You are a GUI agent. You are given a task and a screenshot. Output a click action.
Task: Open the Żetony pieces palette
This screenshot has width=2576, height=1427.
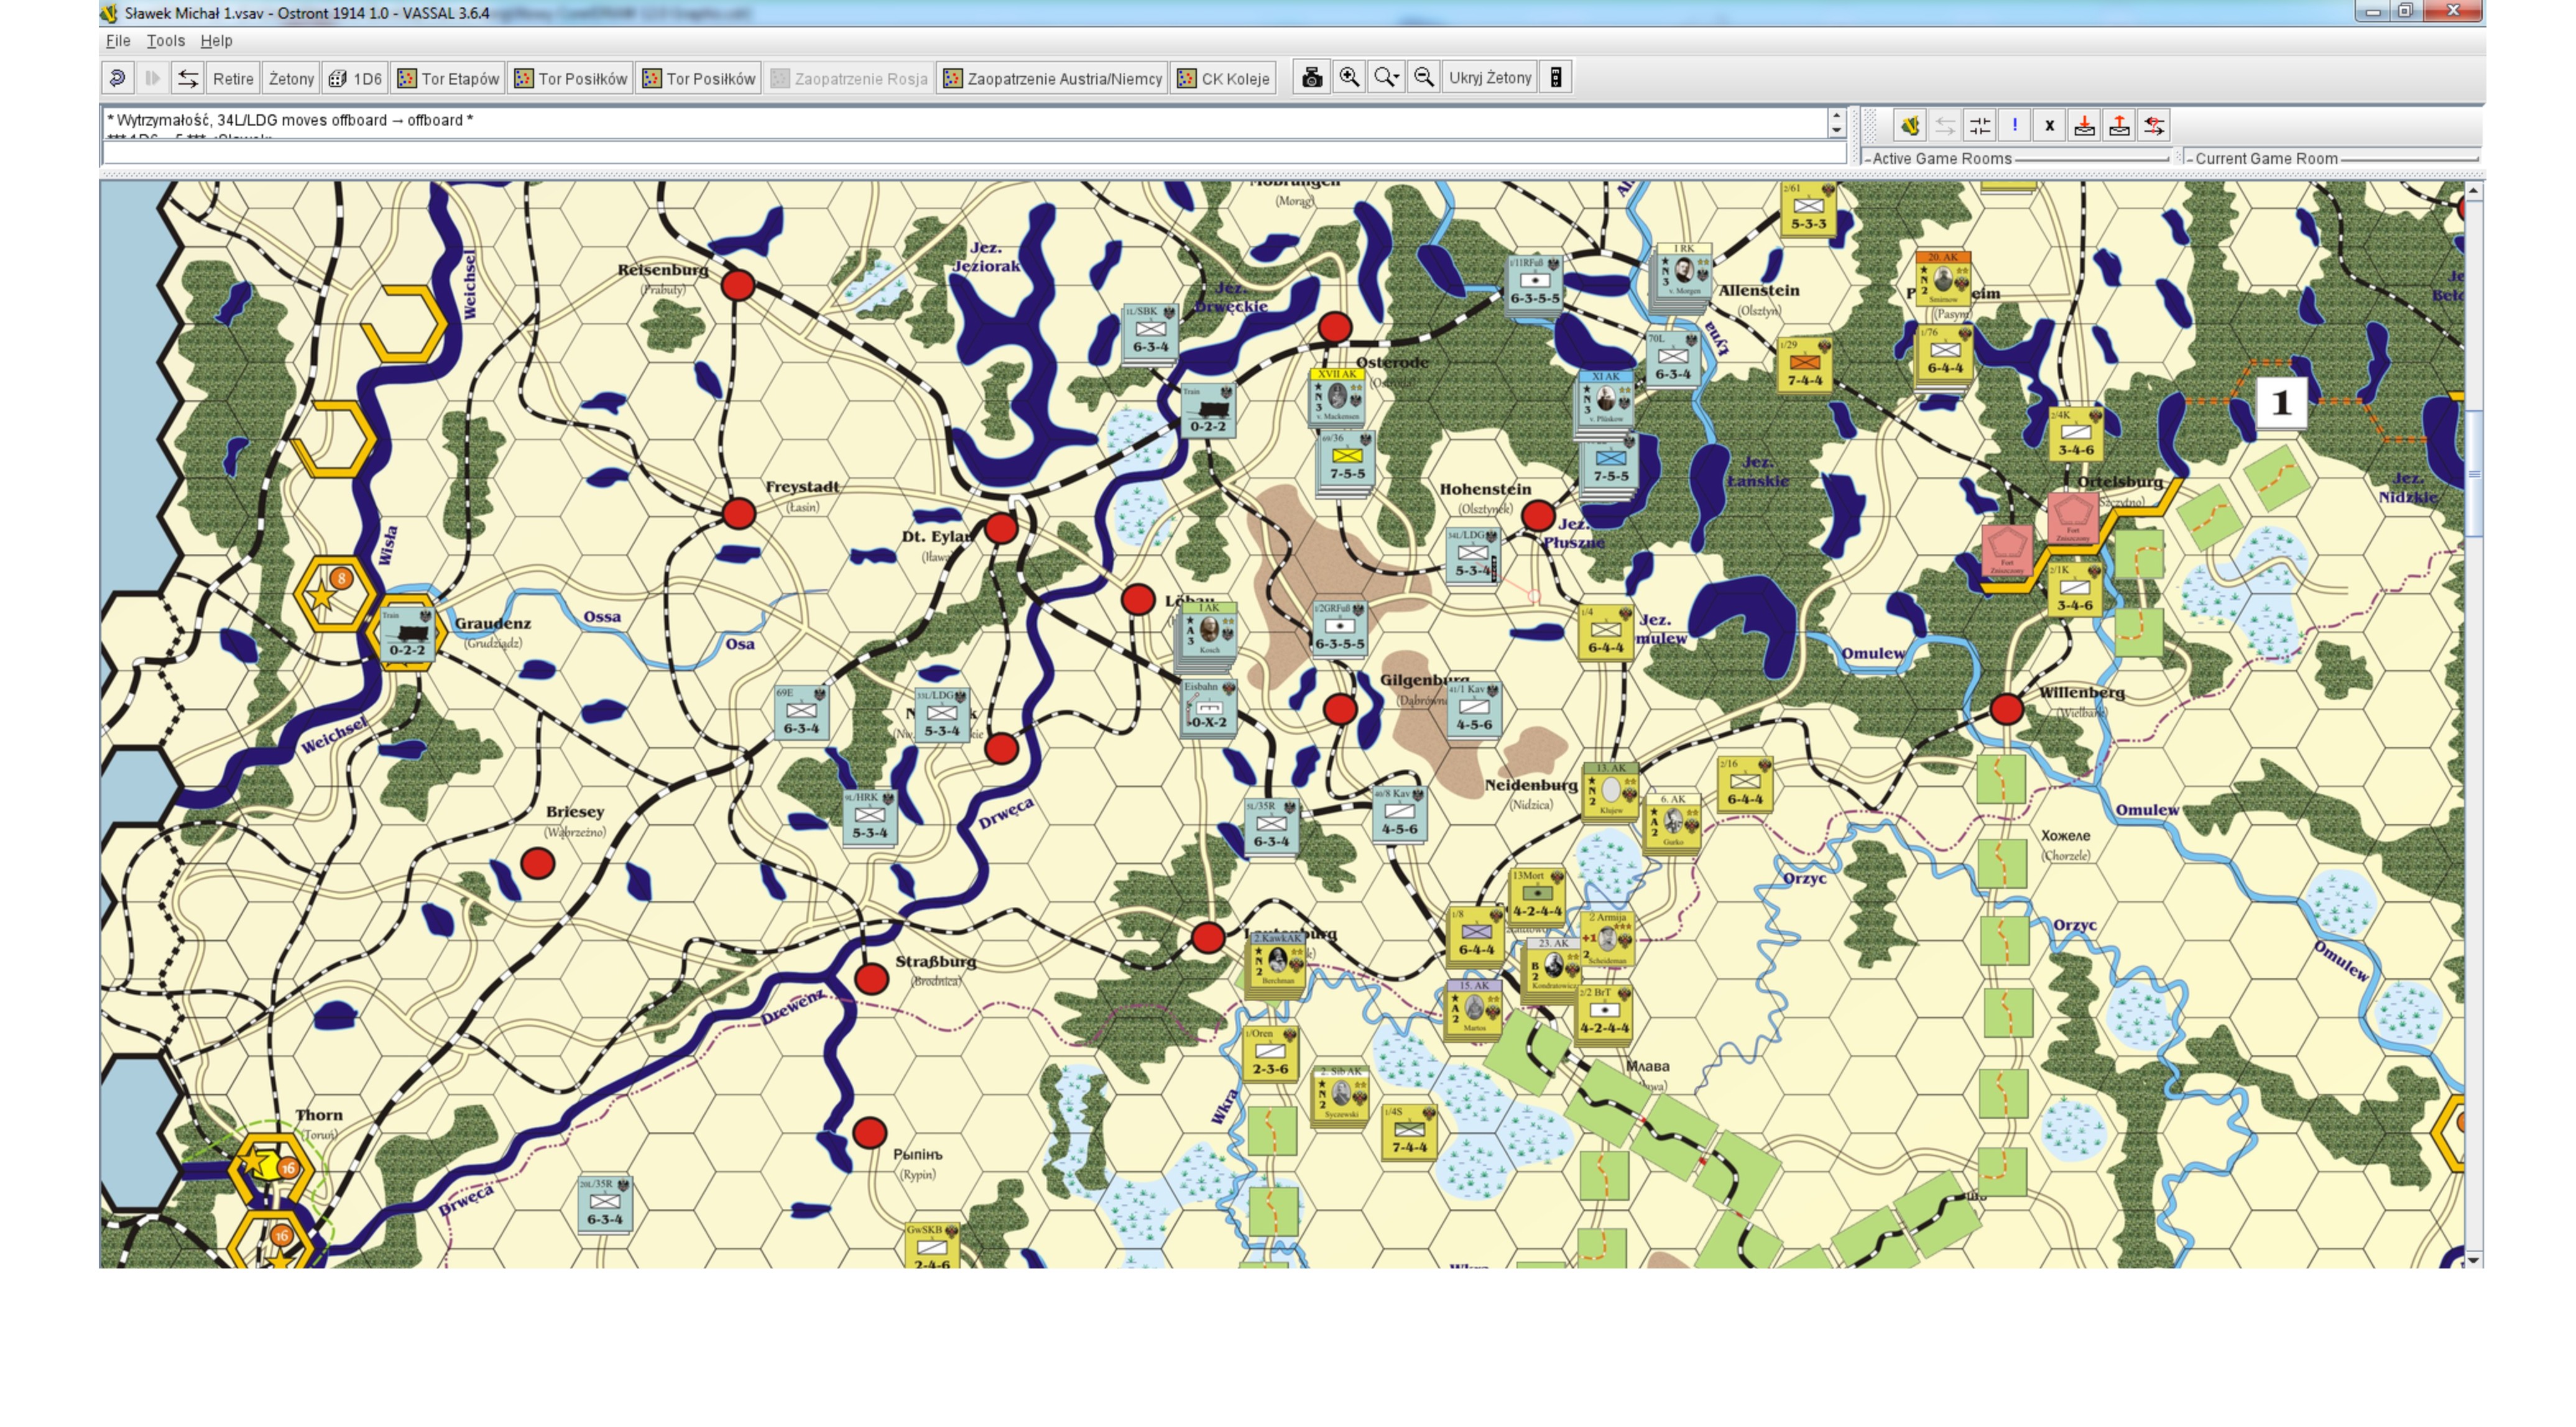click(291, 78)
